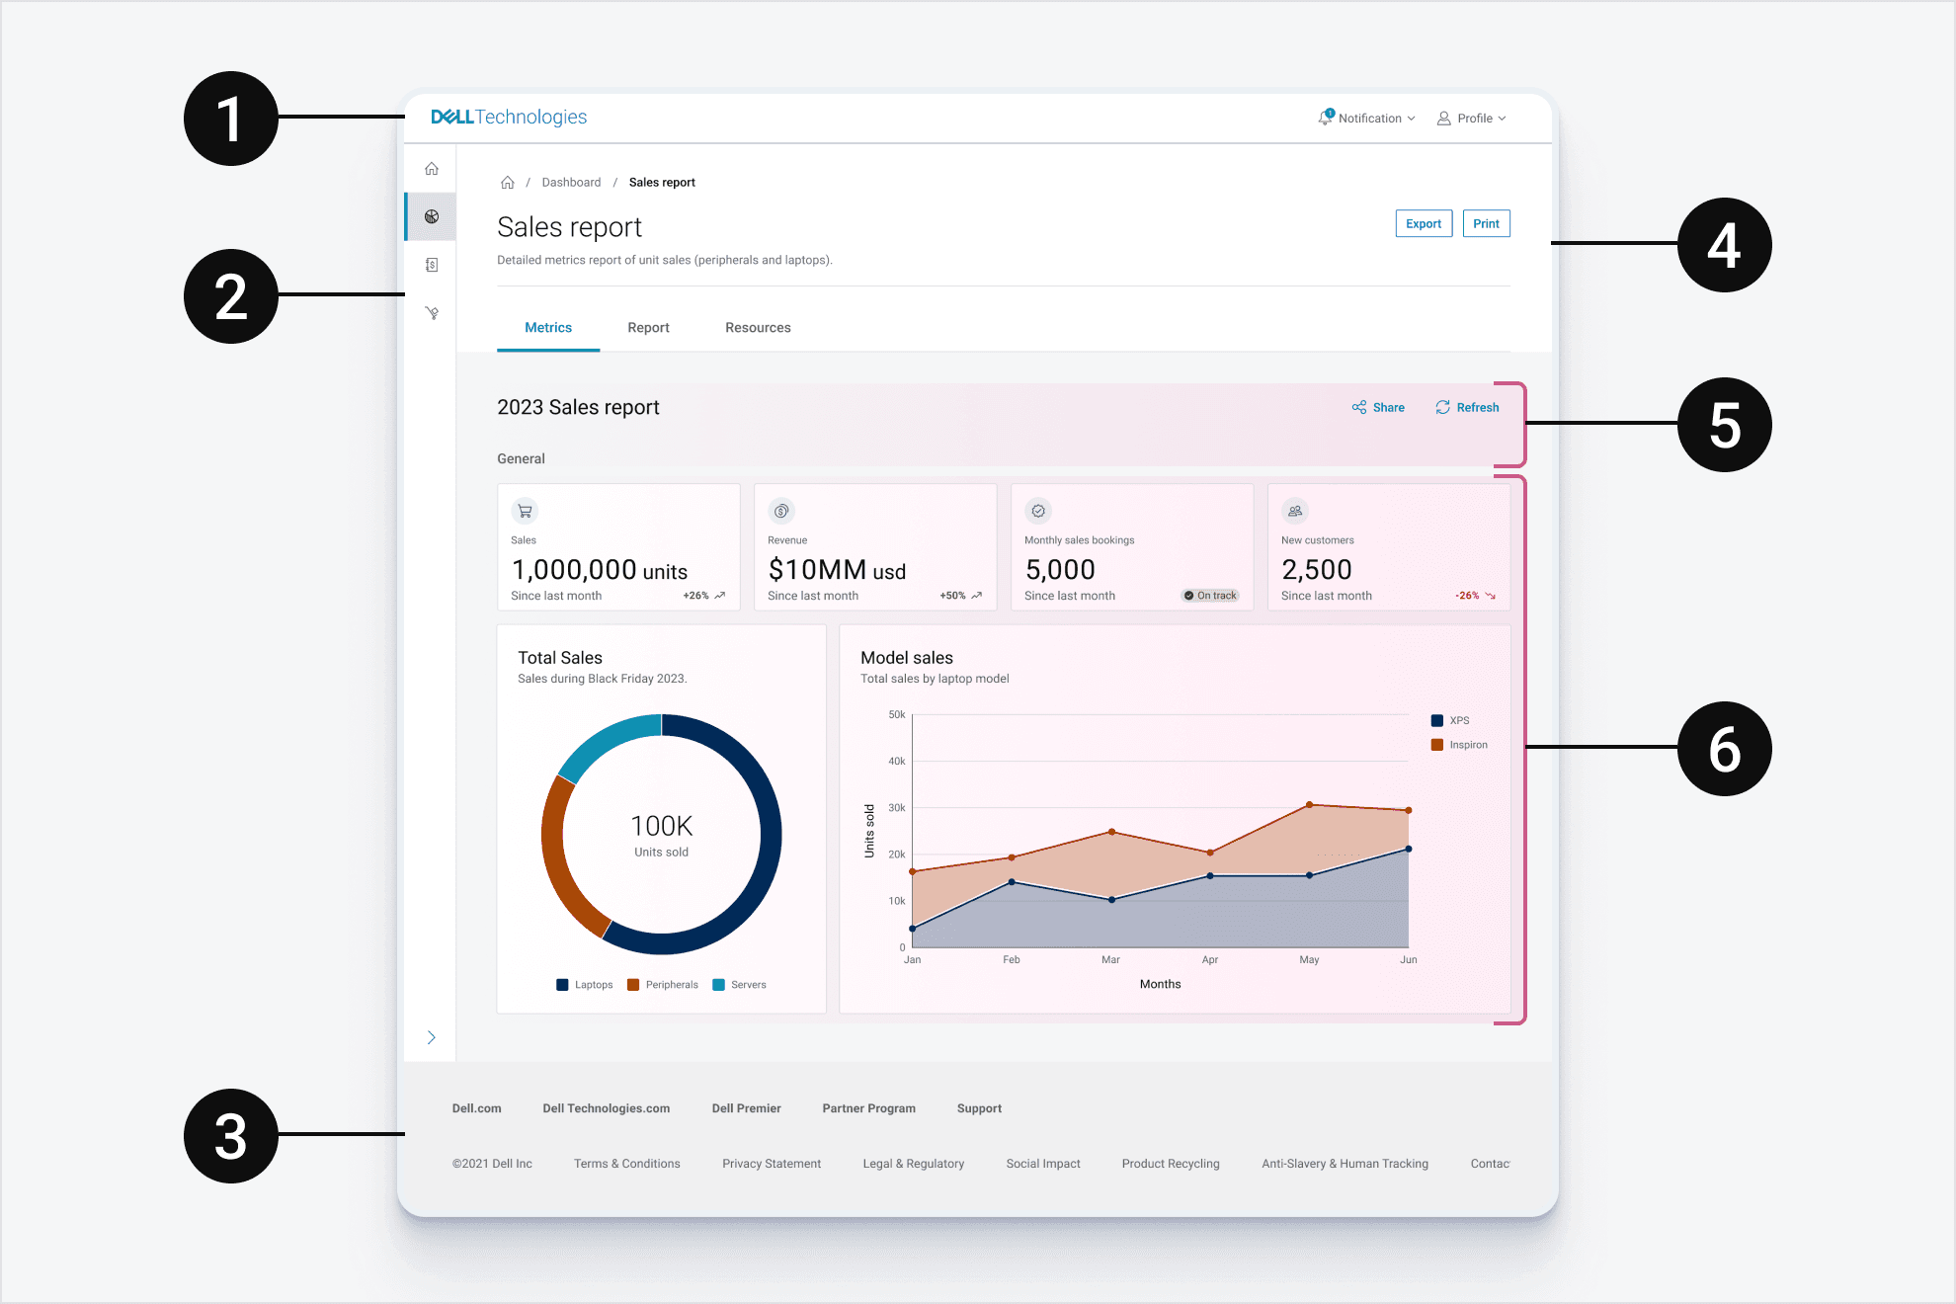Expand the sidebar with the arrow
Image resolution: width=1956 pixels, height=1304 pixels.
click(x=432, y=1037)
